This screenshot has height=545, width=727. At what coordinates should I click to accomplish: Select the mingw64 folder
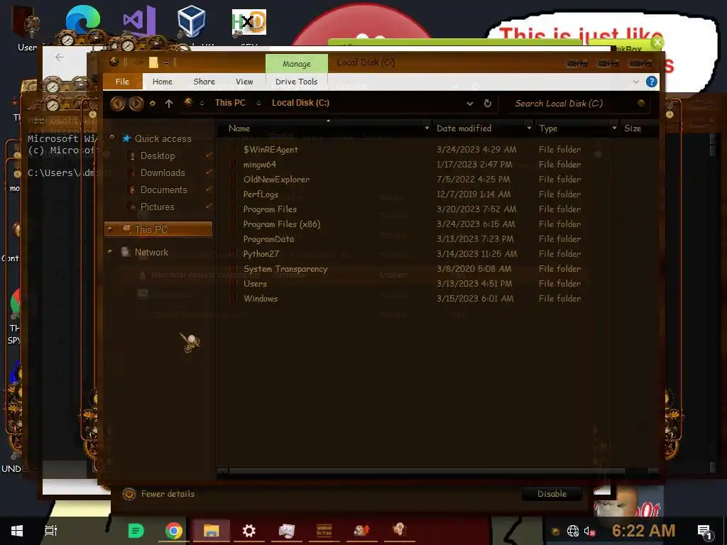(260, 165)
